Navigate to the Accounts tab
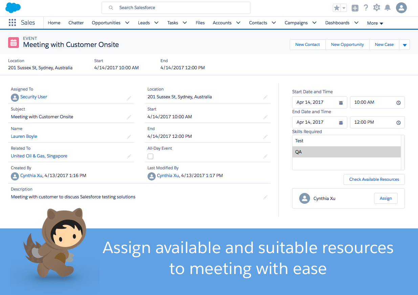This screenshot has width=418, height=295. (x=222, y=23)
